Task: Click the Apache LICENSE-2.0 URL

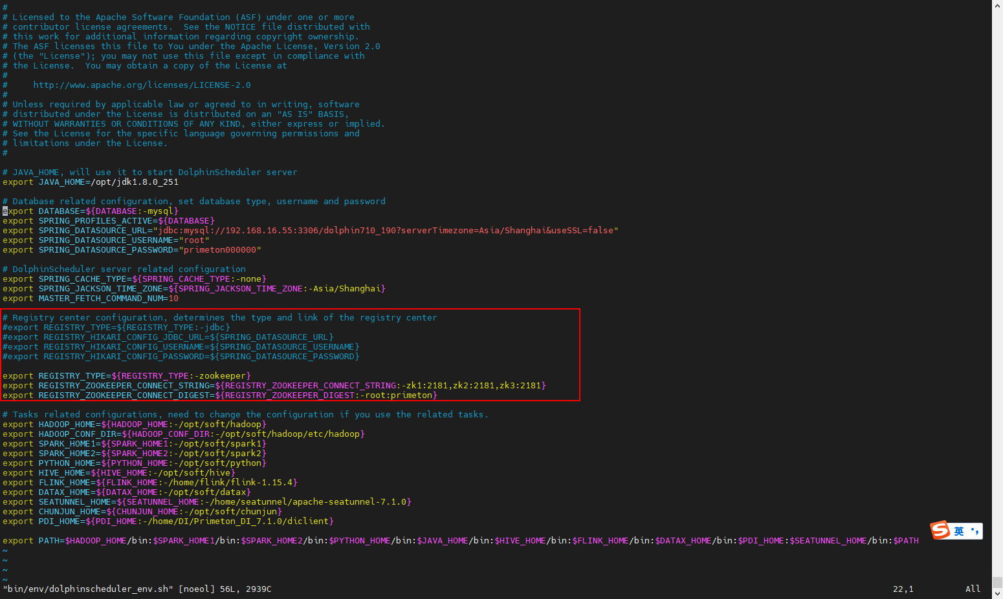Action: 142,85
